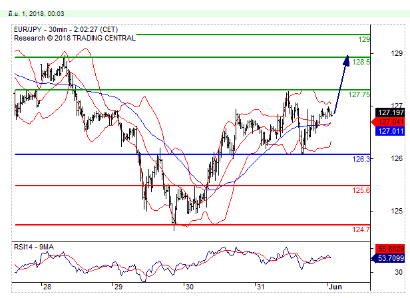Screen dimensions: 410x298
Task: Click the 30 date on time axis
Action: (190, 286)
